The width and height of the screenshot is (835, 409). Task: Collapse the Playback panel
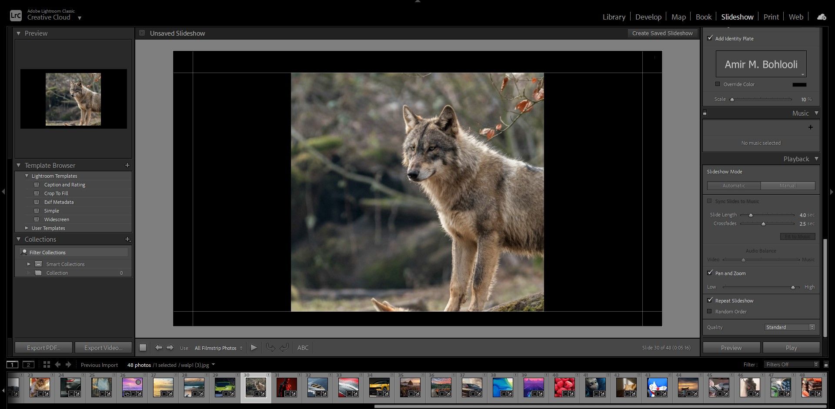point(816,159)
